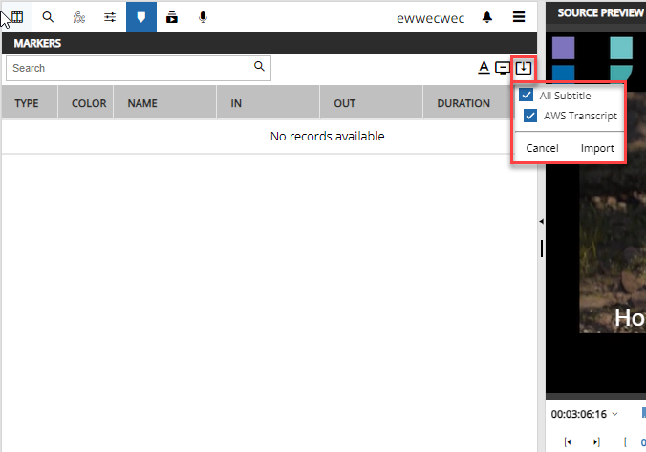Click the notifications bell icon
Screen dimensions: 646x452
click(x=487, y=17)
